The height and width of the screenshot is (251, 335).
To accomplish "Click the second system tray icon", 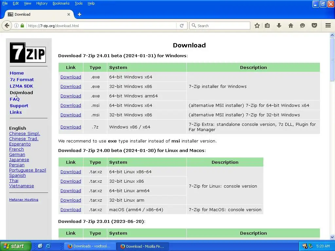I will tap(310, 246).
